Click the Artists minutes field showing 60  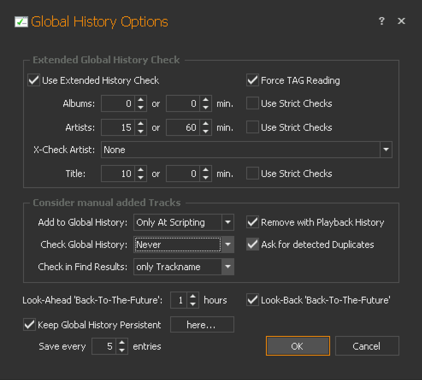point(183,127)
